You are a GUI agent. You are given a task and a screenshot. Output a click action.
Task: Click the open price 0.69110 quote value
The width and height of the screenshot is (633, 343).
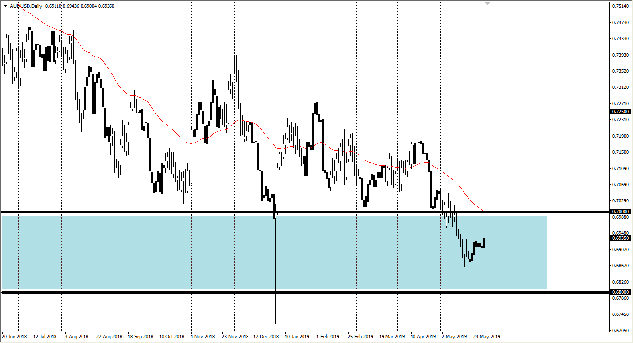(x=52, y=5)
